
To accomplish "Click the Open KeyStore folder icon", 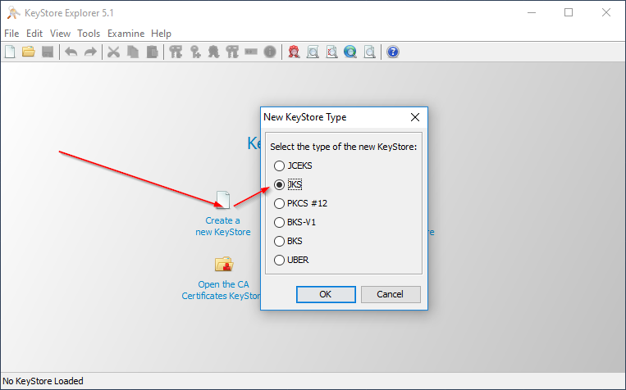I will point(29,52).
